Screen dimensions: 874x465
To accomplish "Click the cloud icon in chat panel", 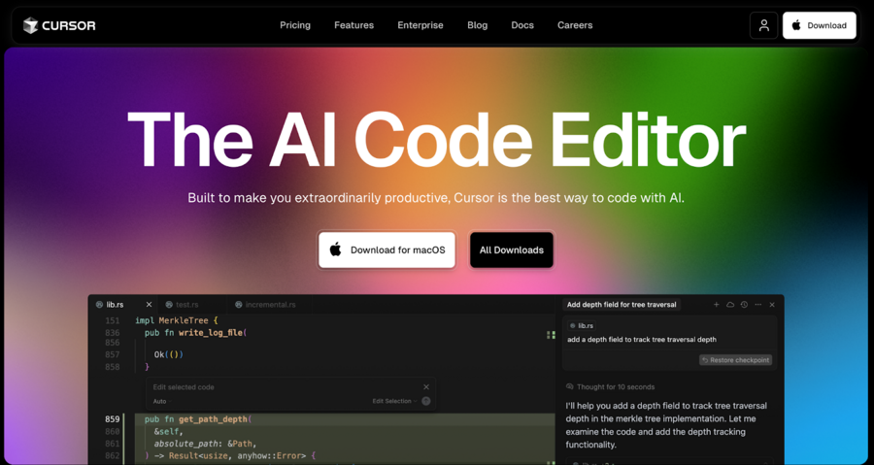I will pyautogui.click(x=730, y=305).
